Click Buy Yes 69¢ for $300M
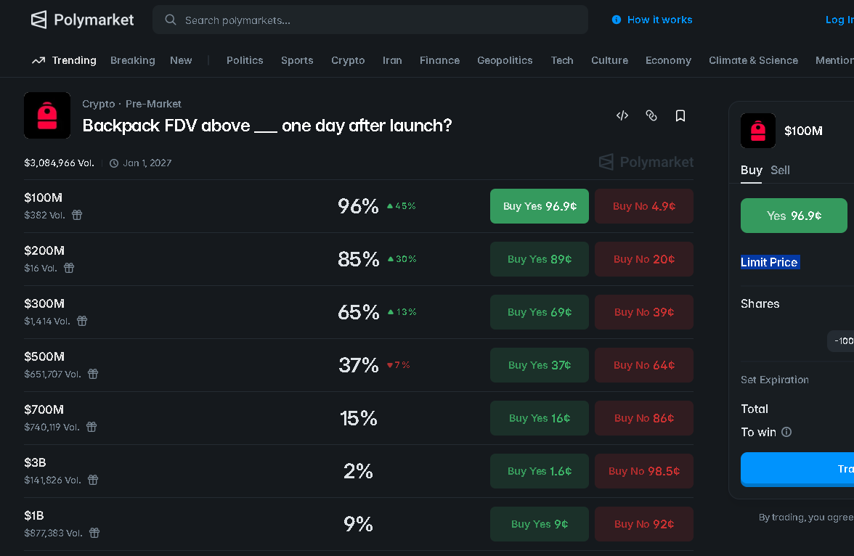Viewport: 854px width, 556px height. click(539, 312)
